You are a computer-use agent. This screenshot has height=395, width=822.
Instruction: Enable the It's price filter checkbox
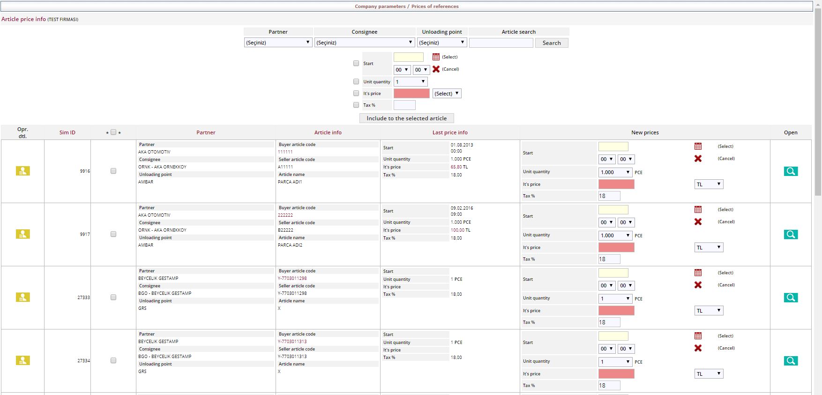pyautogui.click(x=356, y=93)
